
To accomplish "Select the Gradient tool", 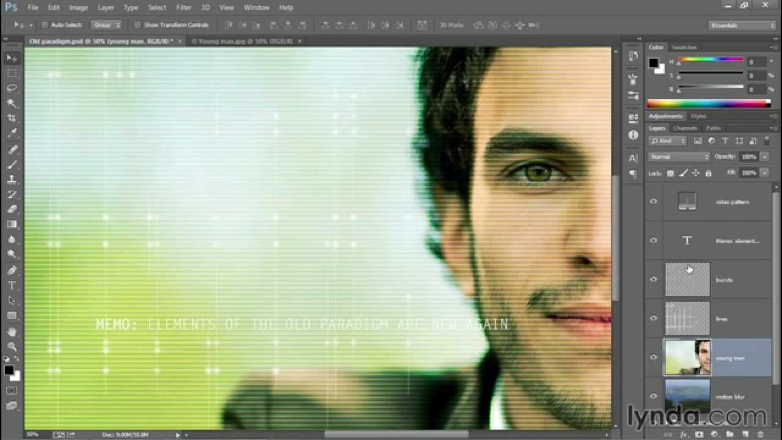I will point(12,224).
